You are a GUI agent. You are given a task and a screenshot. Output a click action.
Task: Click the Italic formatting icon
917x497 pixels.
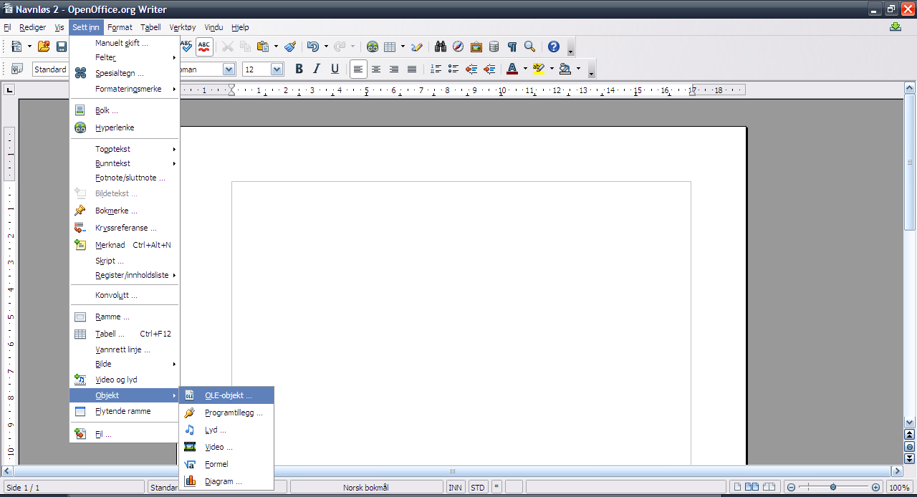tap(317, 69)
